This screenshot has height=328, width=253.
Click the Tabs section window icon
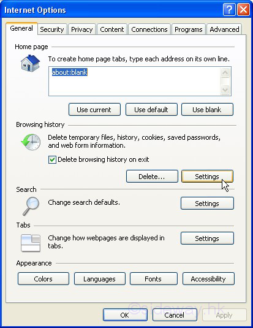point(31,243)
